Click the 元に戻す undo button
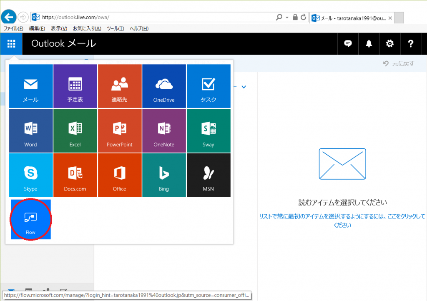 [x=399, y=64]
